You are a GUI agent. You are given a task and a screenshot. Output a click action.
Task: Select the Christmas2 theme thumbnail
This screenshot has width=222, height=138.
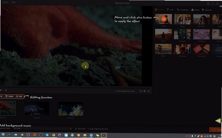click(x=201, y=49)
